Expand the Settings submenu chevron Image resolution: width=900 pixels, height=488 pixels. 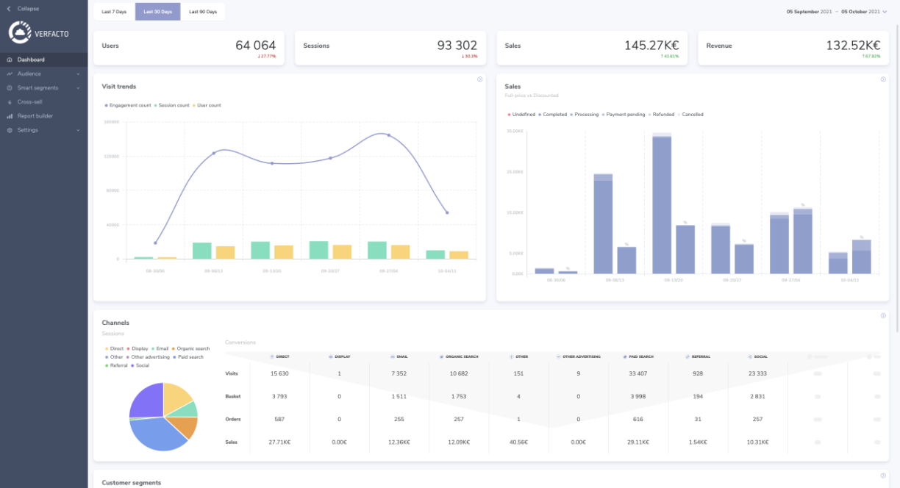pos(78,130)
